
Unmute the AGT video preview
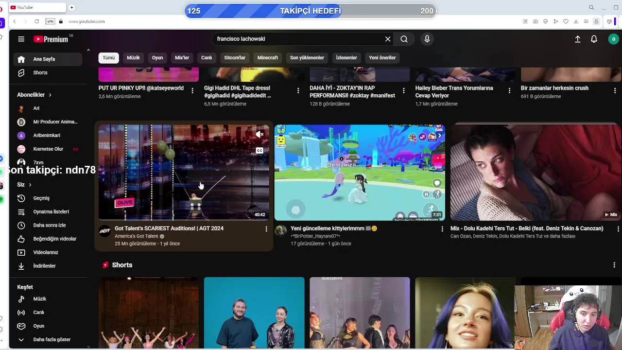coord(259,135)
